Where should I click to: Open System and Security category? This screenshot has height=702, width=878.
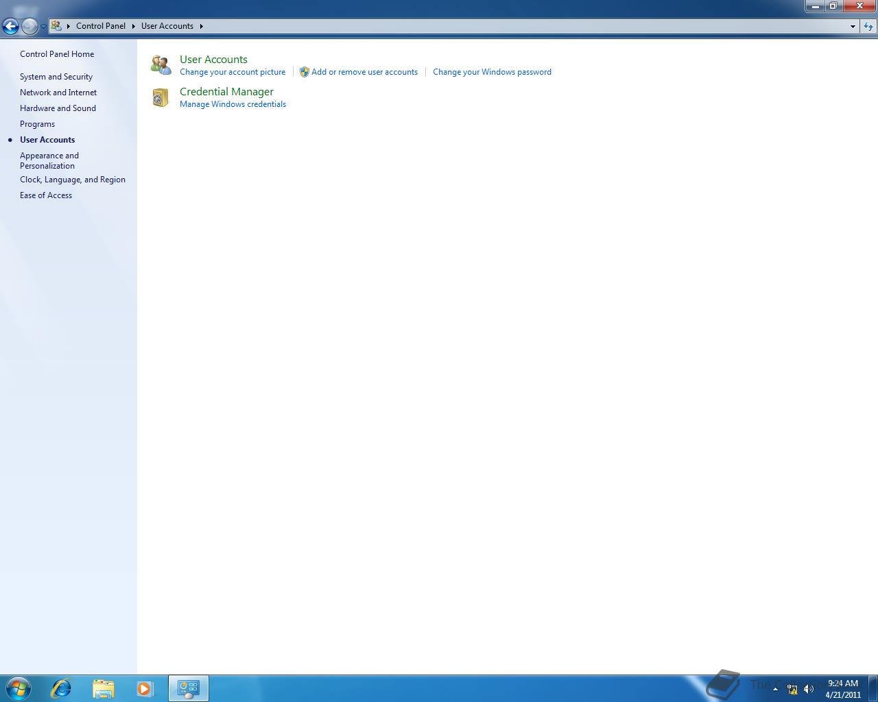[56, 77]
